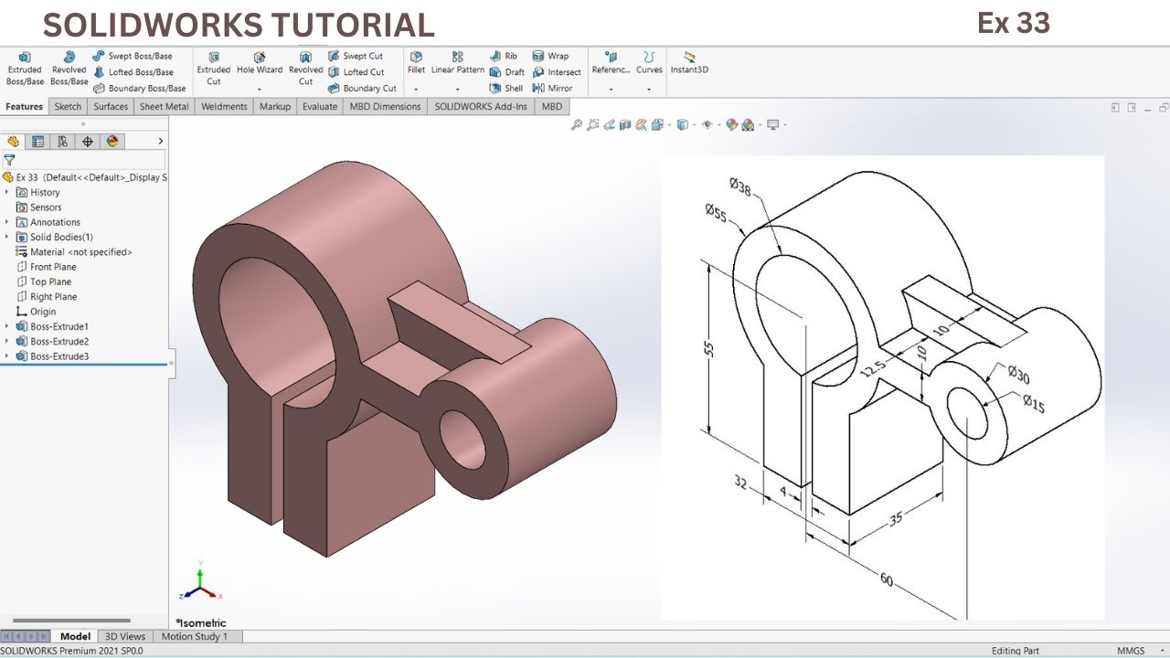The image size is (1170, 658).
Task: Expand the Curves dropdown arrow
Action: [x=649, y=90]
